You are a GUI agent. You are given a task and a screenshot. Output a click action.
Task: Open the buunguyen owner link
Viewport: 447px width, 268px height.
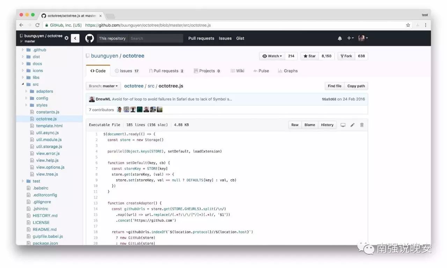(x=104, y=56)
